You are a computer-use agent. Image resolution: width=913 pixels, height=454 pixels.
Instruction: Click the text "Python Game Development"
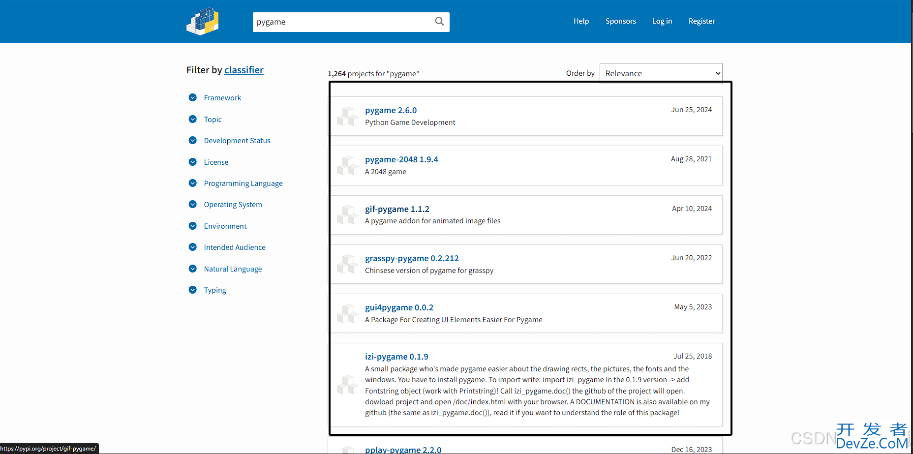coord(410,122)
